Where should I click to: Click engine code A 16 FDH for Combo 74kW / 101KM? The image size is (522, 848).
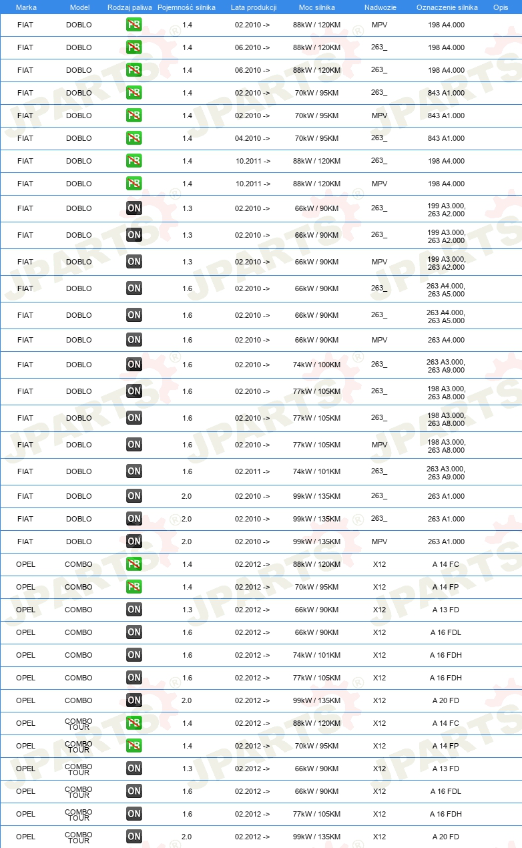446,655
